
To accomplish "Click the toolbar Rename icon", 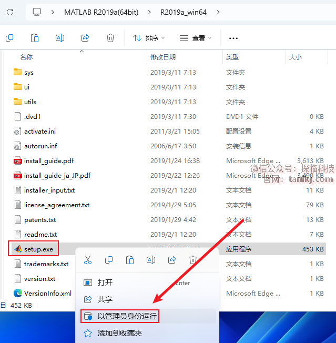I will pos(60,38).
